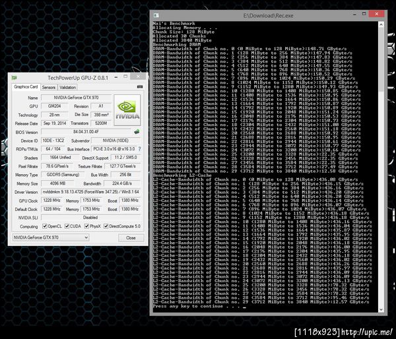Click the Release Date field Sep 19, 2014
This screenshot has width=396, height=339.
coord(55,123)
